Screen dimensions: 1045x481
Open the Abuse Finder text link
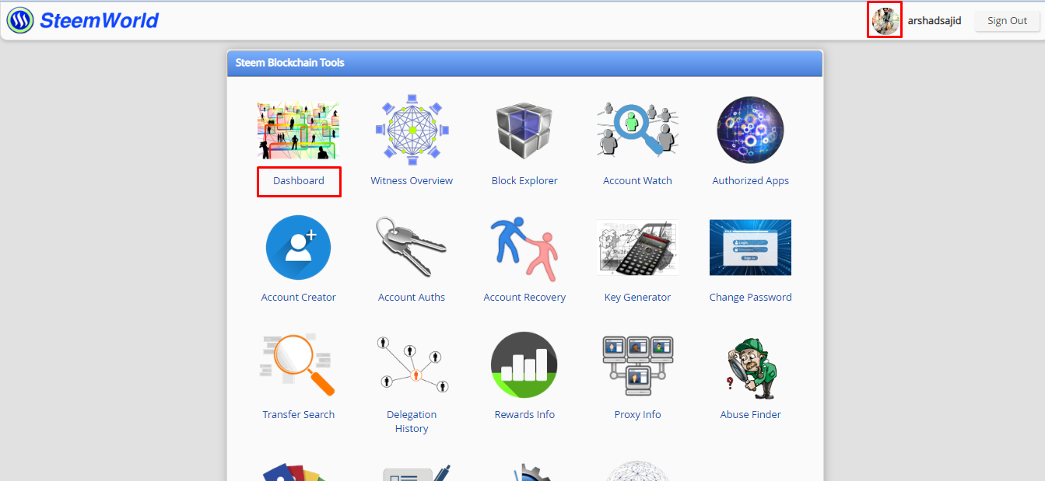click(750, 414)
